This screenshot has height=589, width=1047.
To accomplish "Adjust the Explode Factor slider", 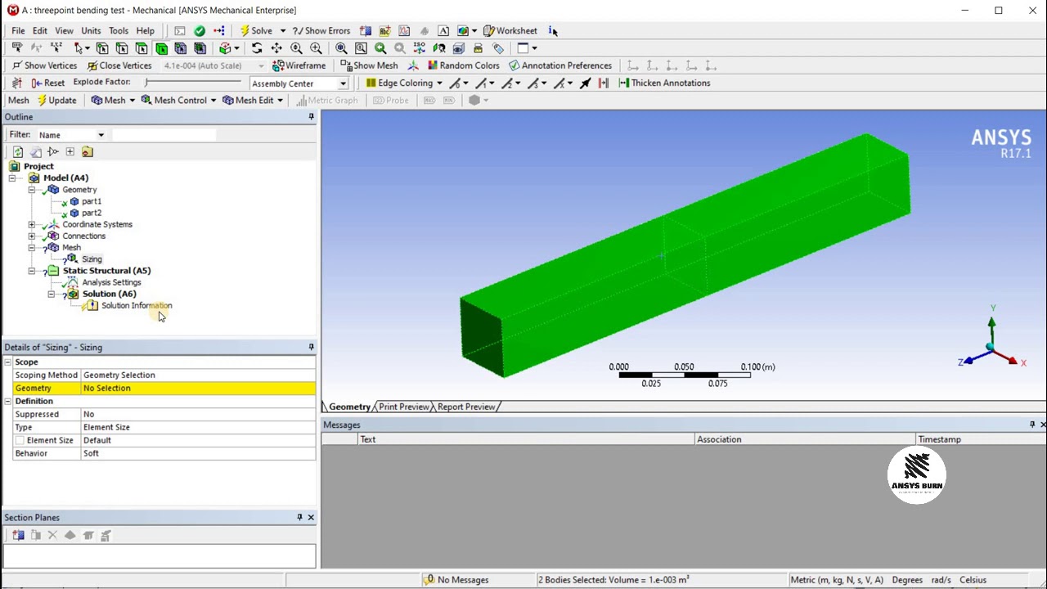I will coord(192,83).
